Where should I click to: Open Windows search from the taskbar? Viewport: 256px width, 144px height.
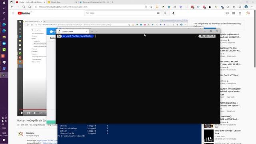pyautogui.click(x=4, y=8)
